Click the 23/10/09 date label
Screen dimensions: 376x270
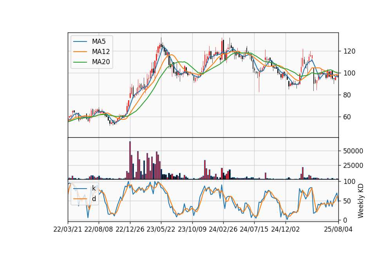[x=192, y=229]
